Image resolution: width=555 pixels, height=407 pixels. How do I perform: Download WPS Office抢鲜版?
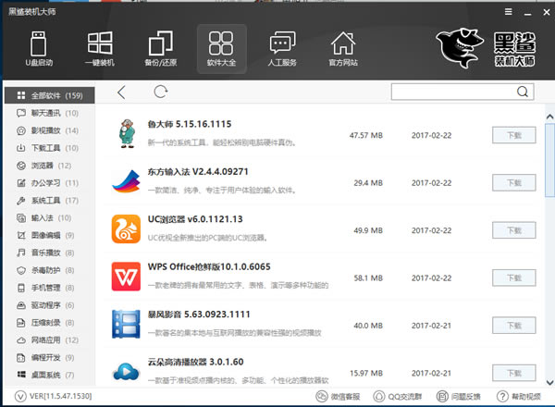tap(514, 277)
